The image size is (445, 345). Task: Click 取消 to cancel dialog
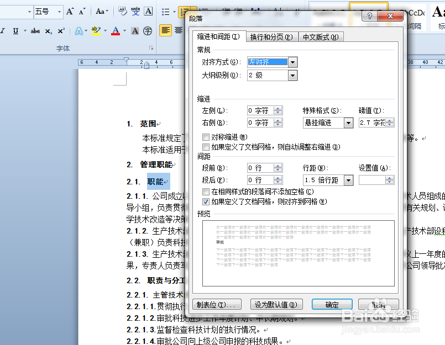pos(379,305)
